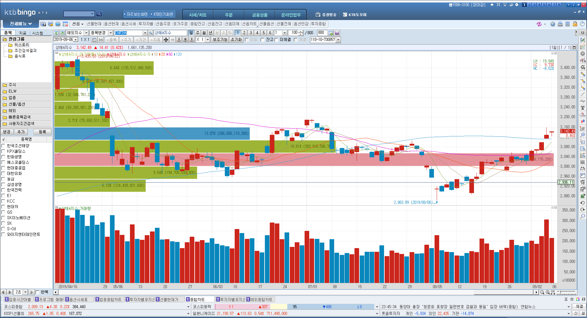Check the S-Oil stock checkbox
The width and height of the screenshot is (587, 318).
(x=3, y=229)
